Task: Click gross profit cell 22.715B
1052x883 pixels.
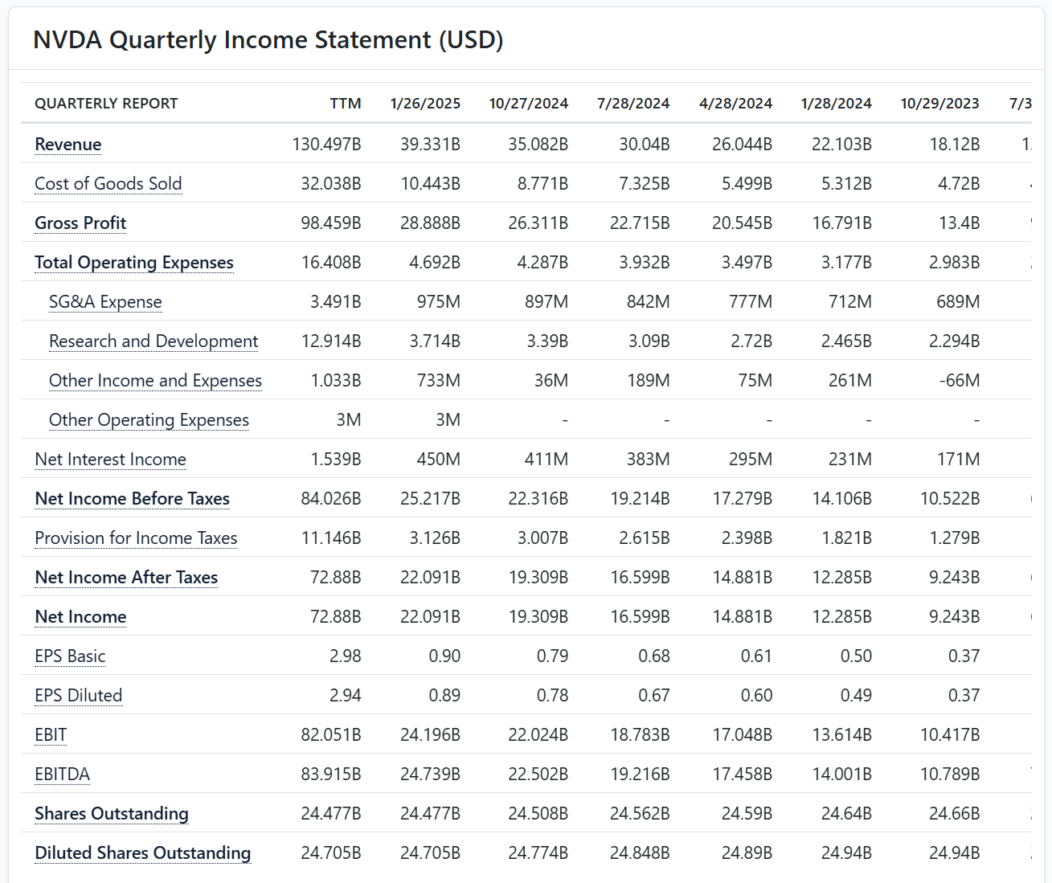Action: 640,223
